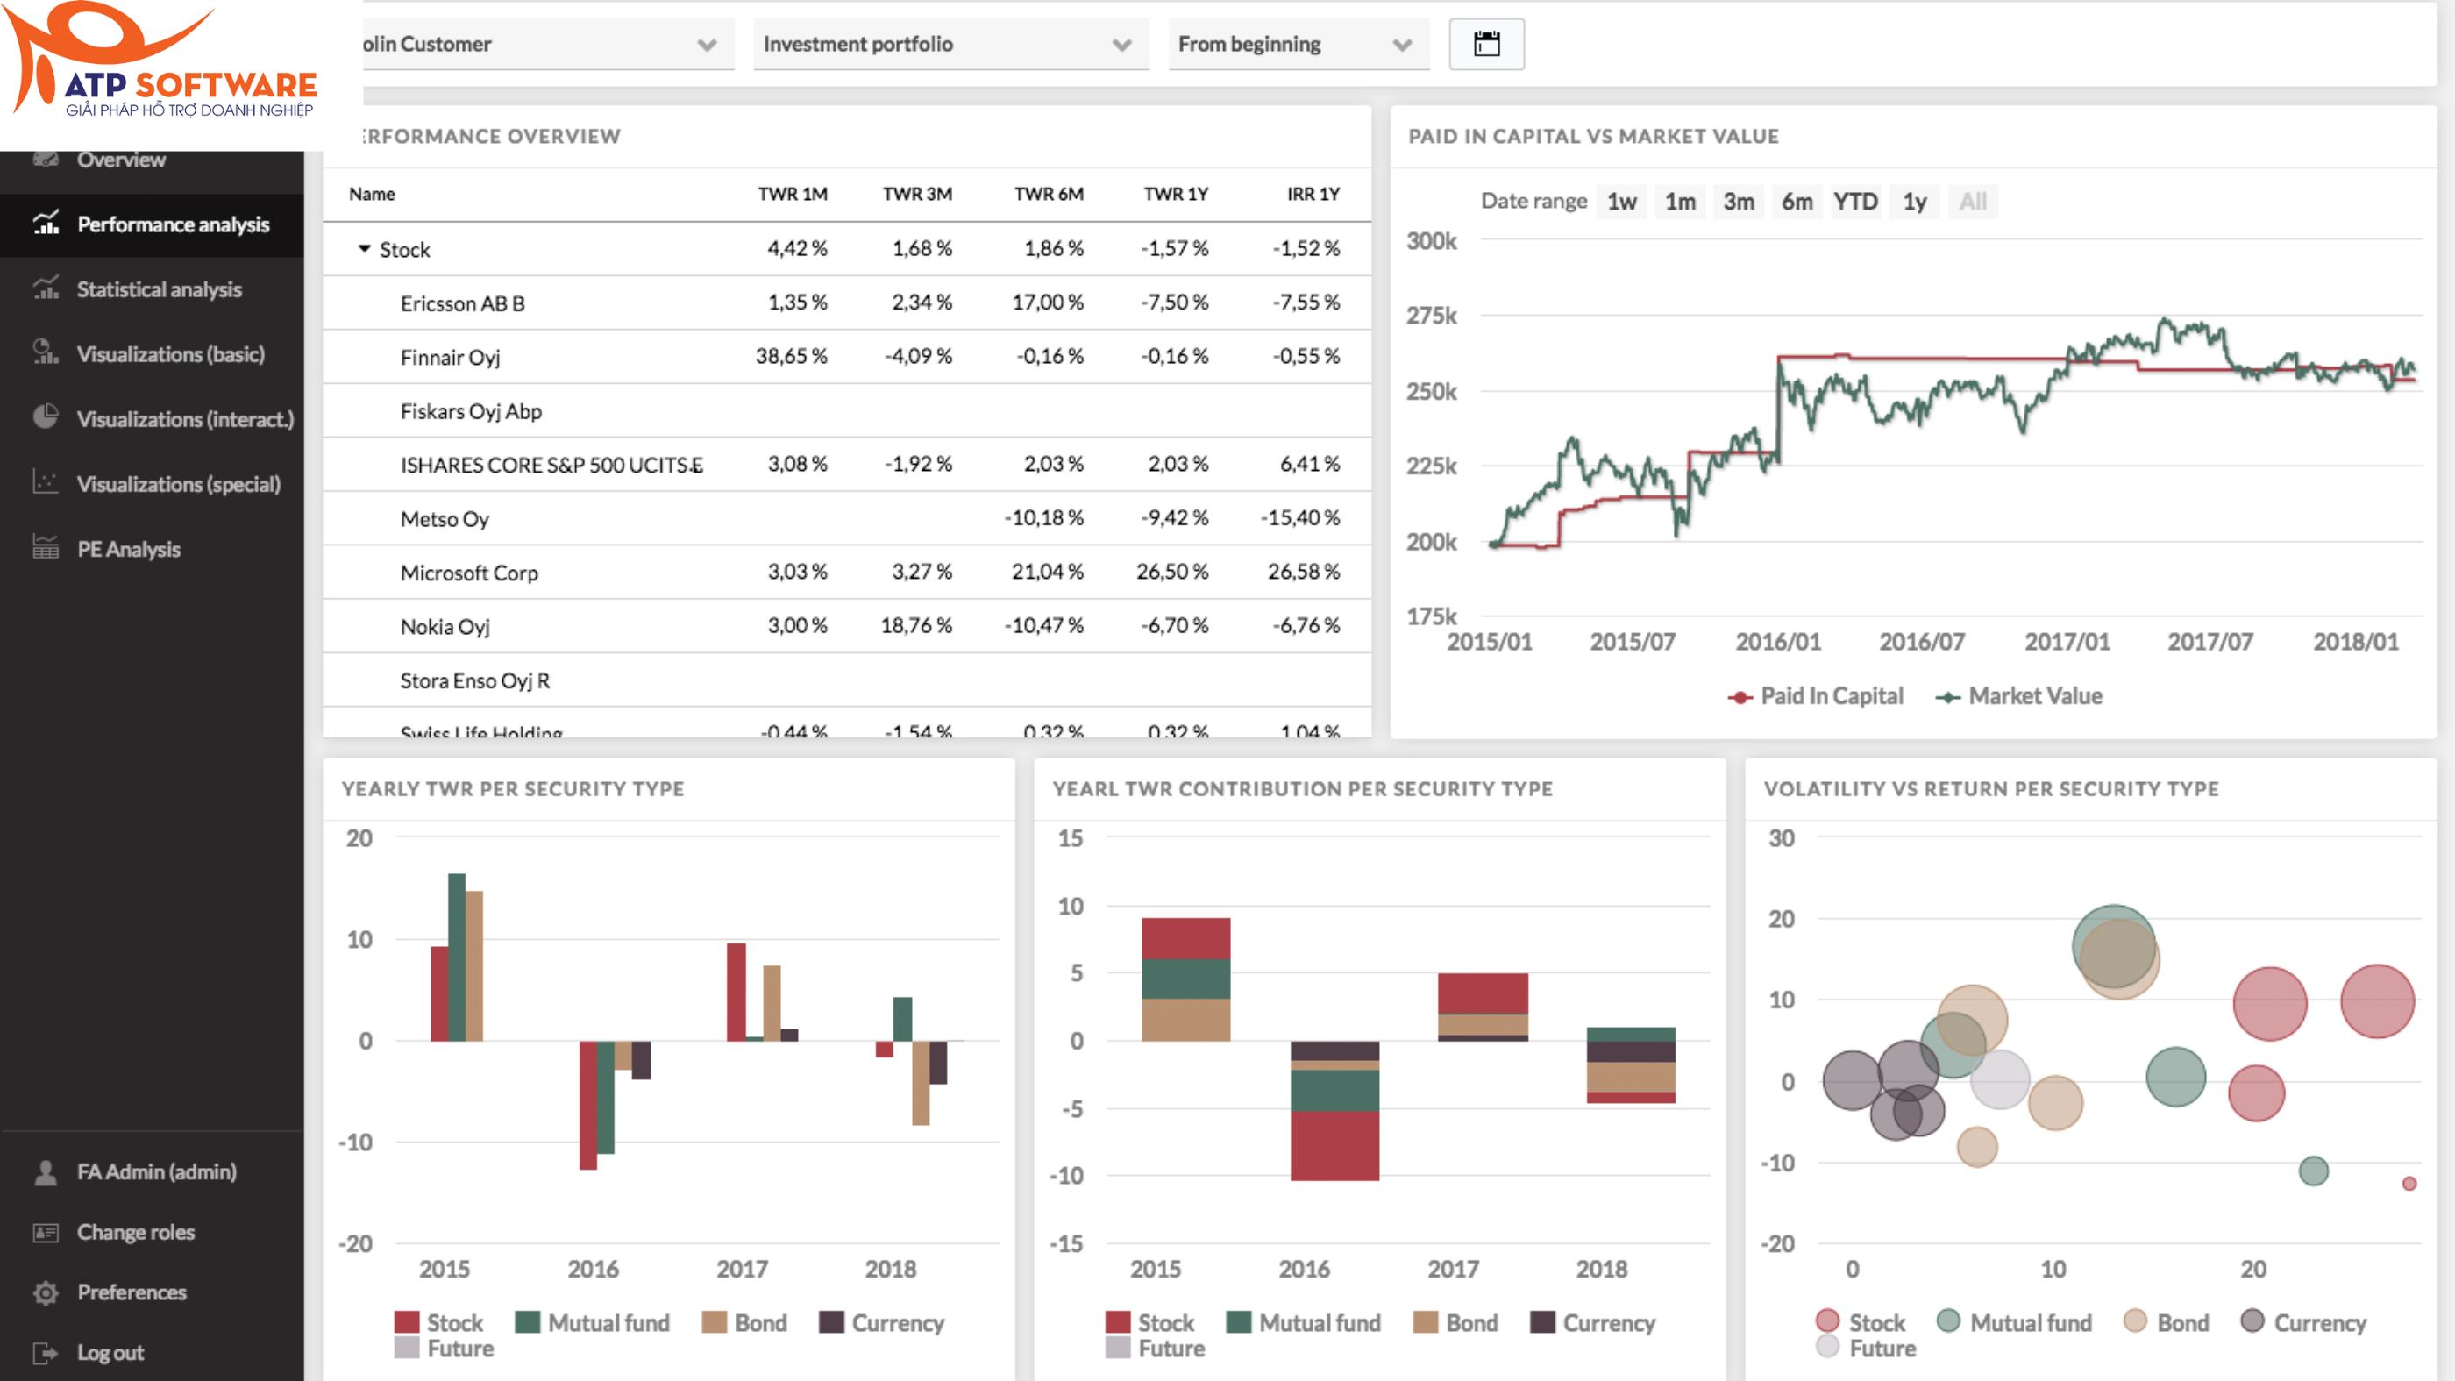Click the Statistical analysis chart icon
The width and height of the screenshot is (2455, 1381).
point(46,288)
